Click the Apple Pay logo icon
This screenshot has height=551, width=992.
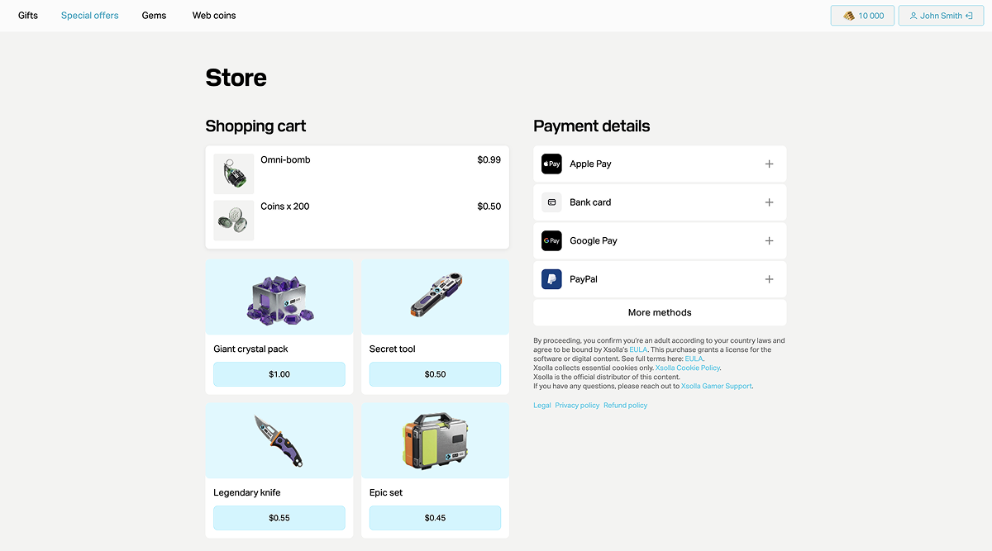click(551, 164)
